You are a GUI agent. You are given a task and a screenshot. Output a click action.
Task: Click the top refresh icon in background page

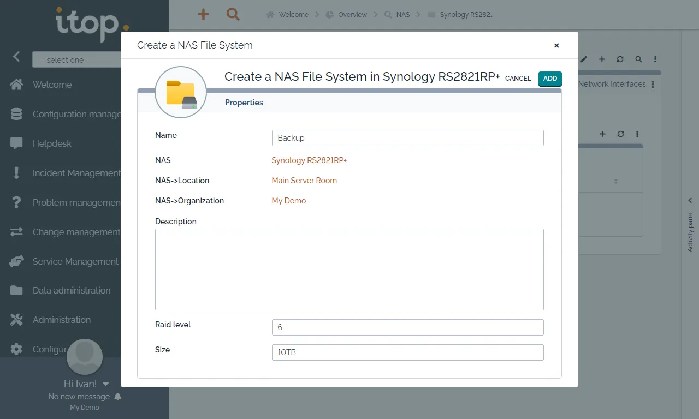(x=620, y=59)
